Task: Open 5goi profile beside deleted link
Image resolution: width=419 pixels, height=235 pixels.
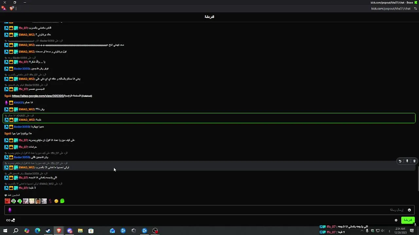Action: pos(8,96)
